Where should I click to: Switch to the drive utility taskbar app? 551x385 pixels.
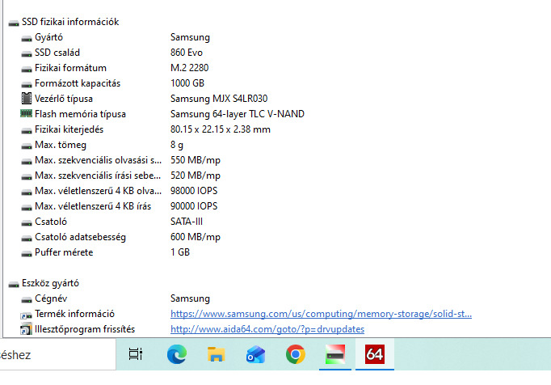335,354
